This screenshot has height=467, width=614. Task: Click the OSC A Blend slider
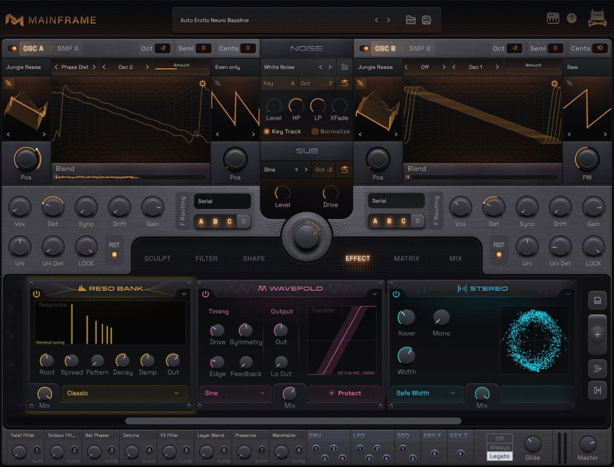coord(130,177)
